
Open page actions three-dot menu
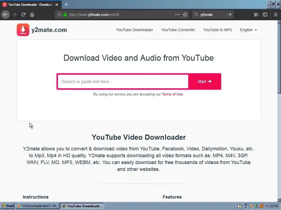177,14
